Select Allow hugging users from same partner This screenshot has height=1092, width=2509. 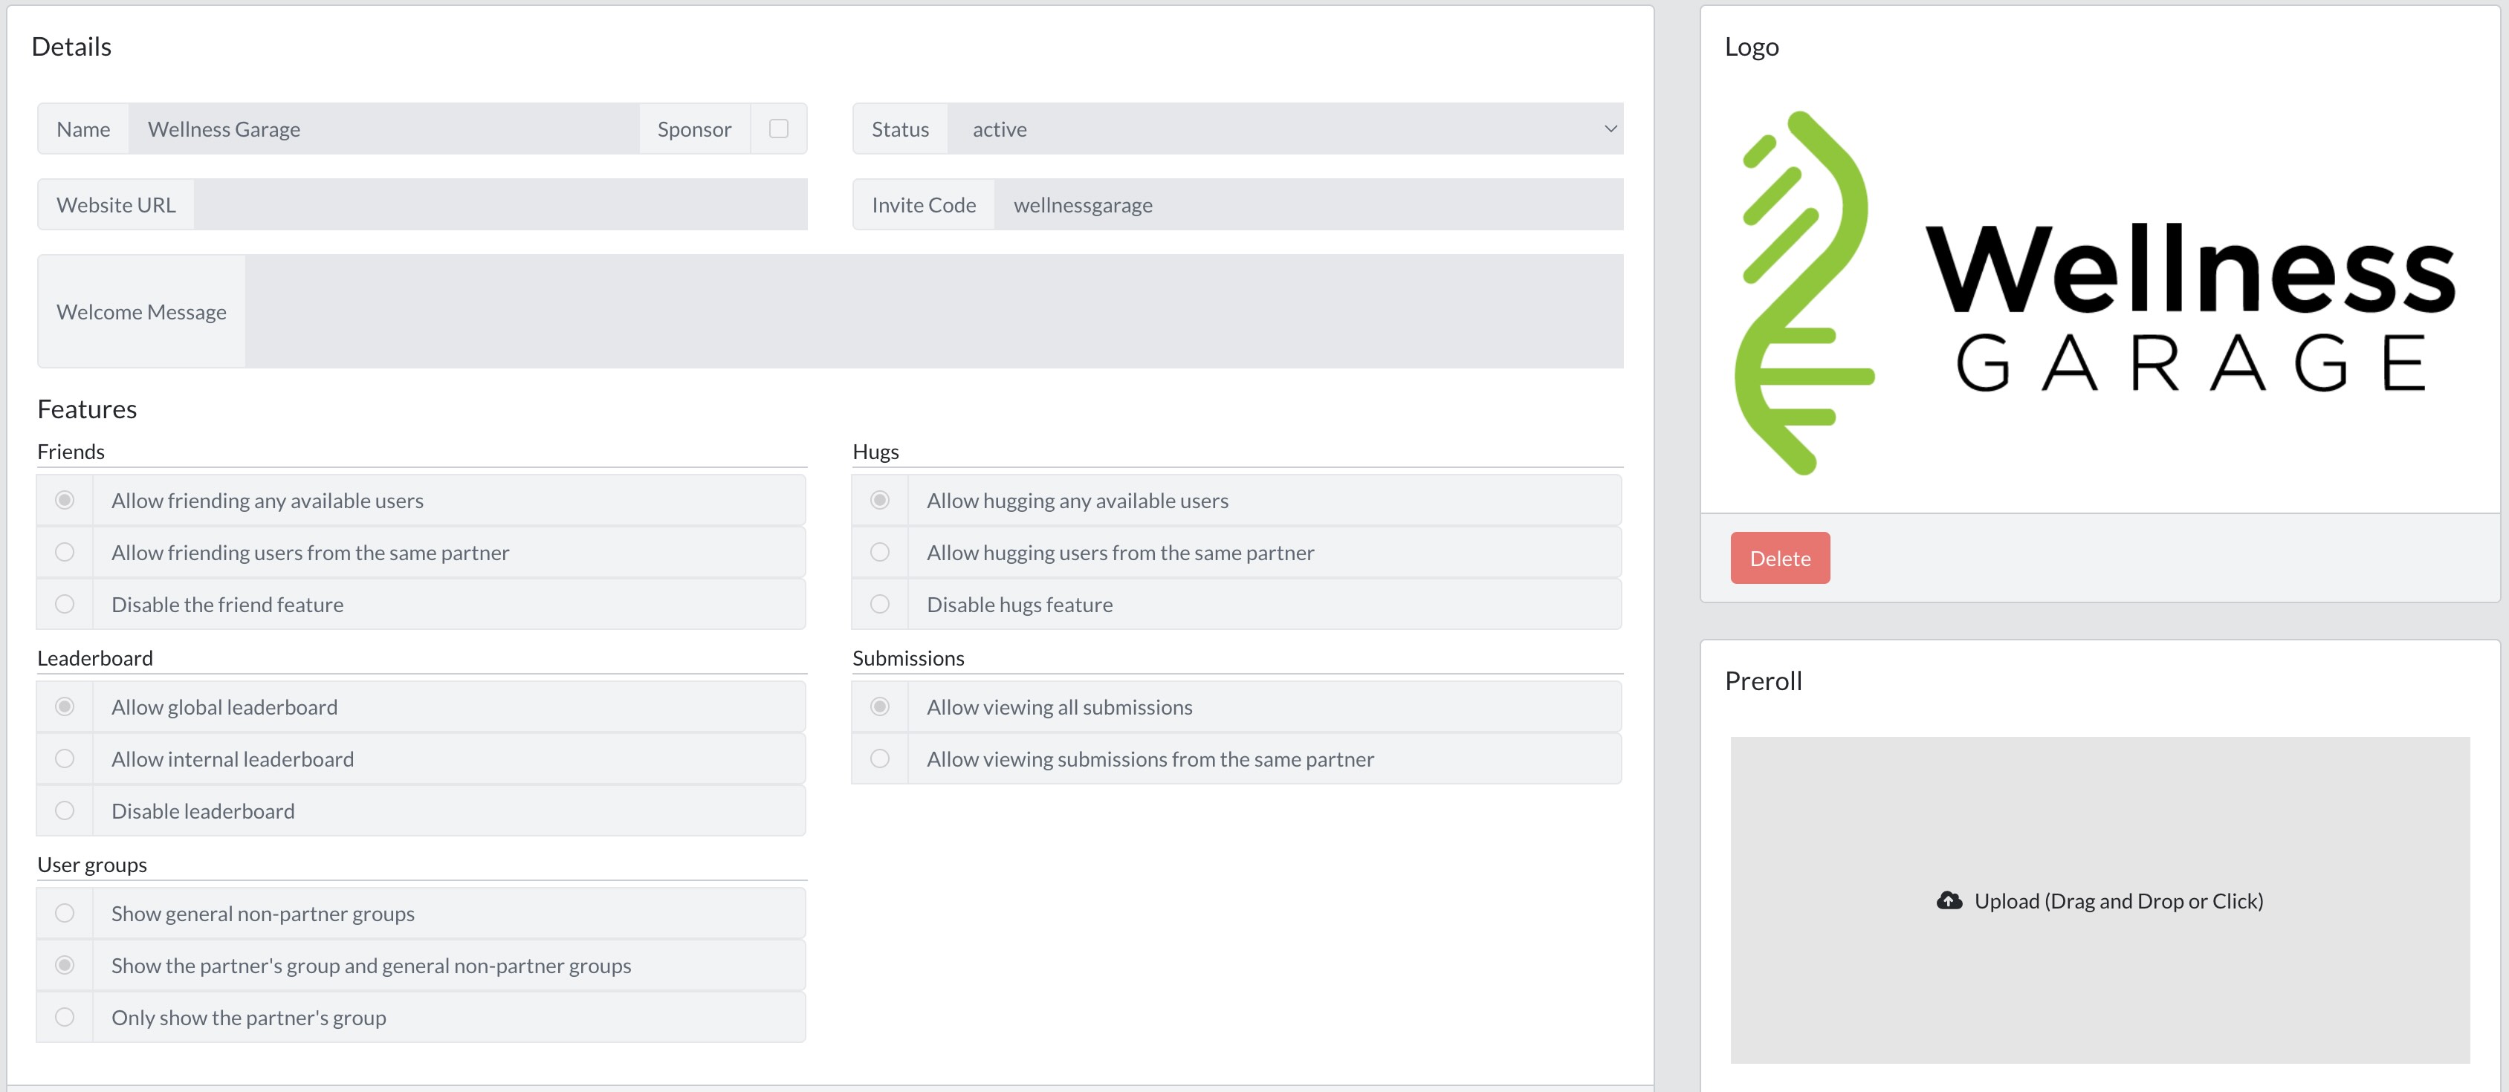coord(879,552)
